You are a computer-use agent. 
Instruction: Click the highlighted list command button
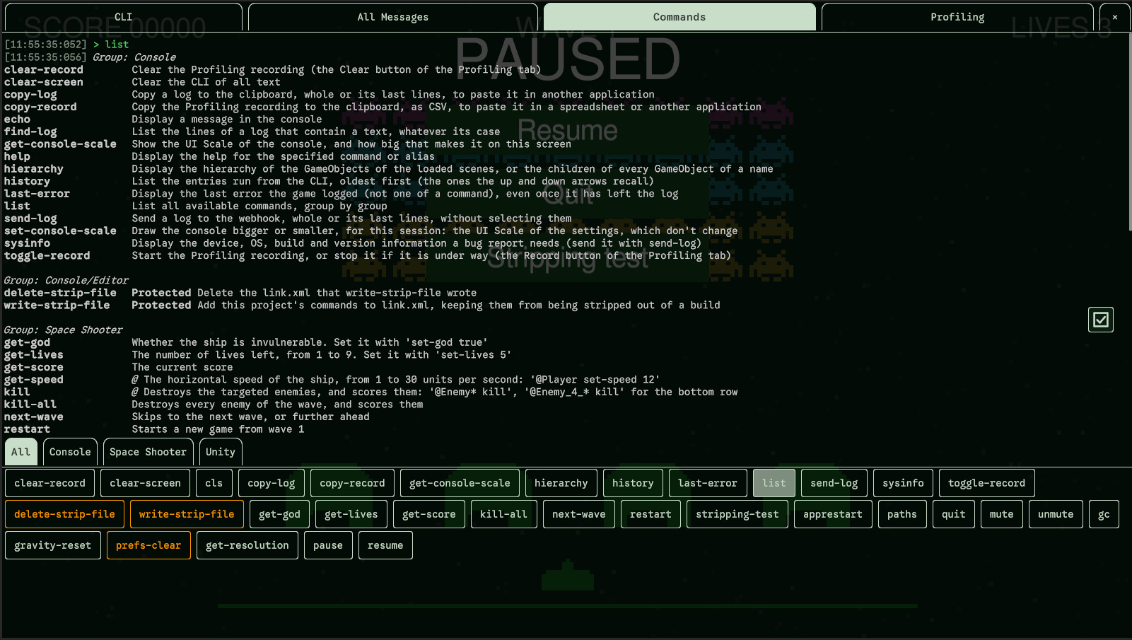774,483
